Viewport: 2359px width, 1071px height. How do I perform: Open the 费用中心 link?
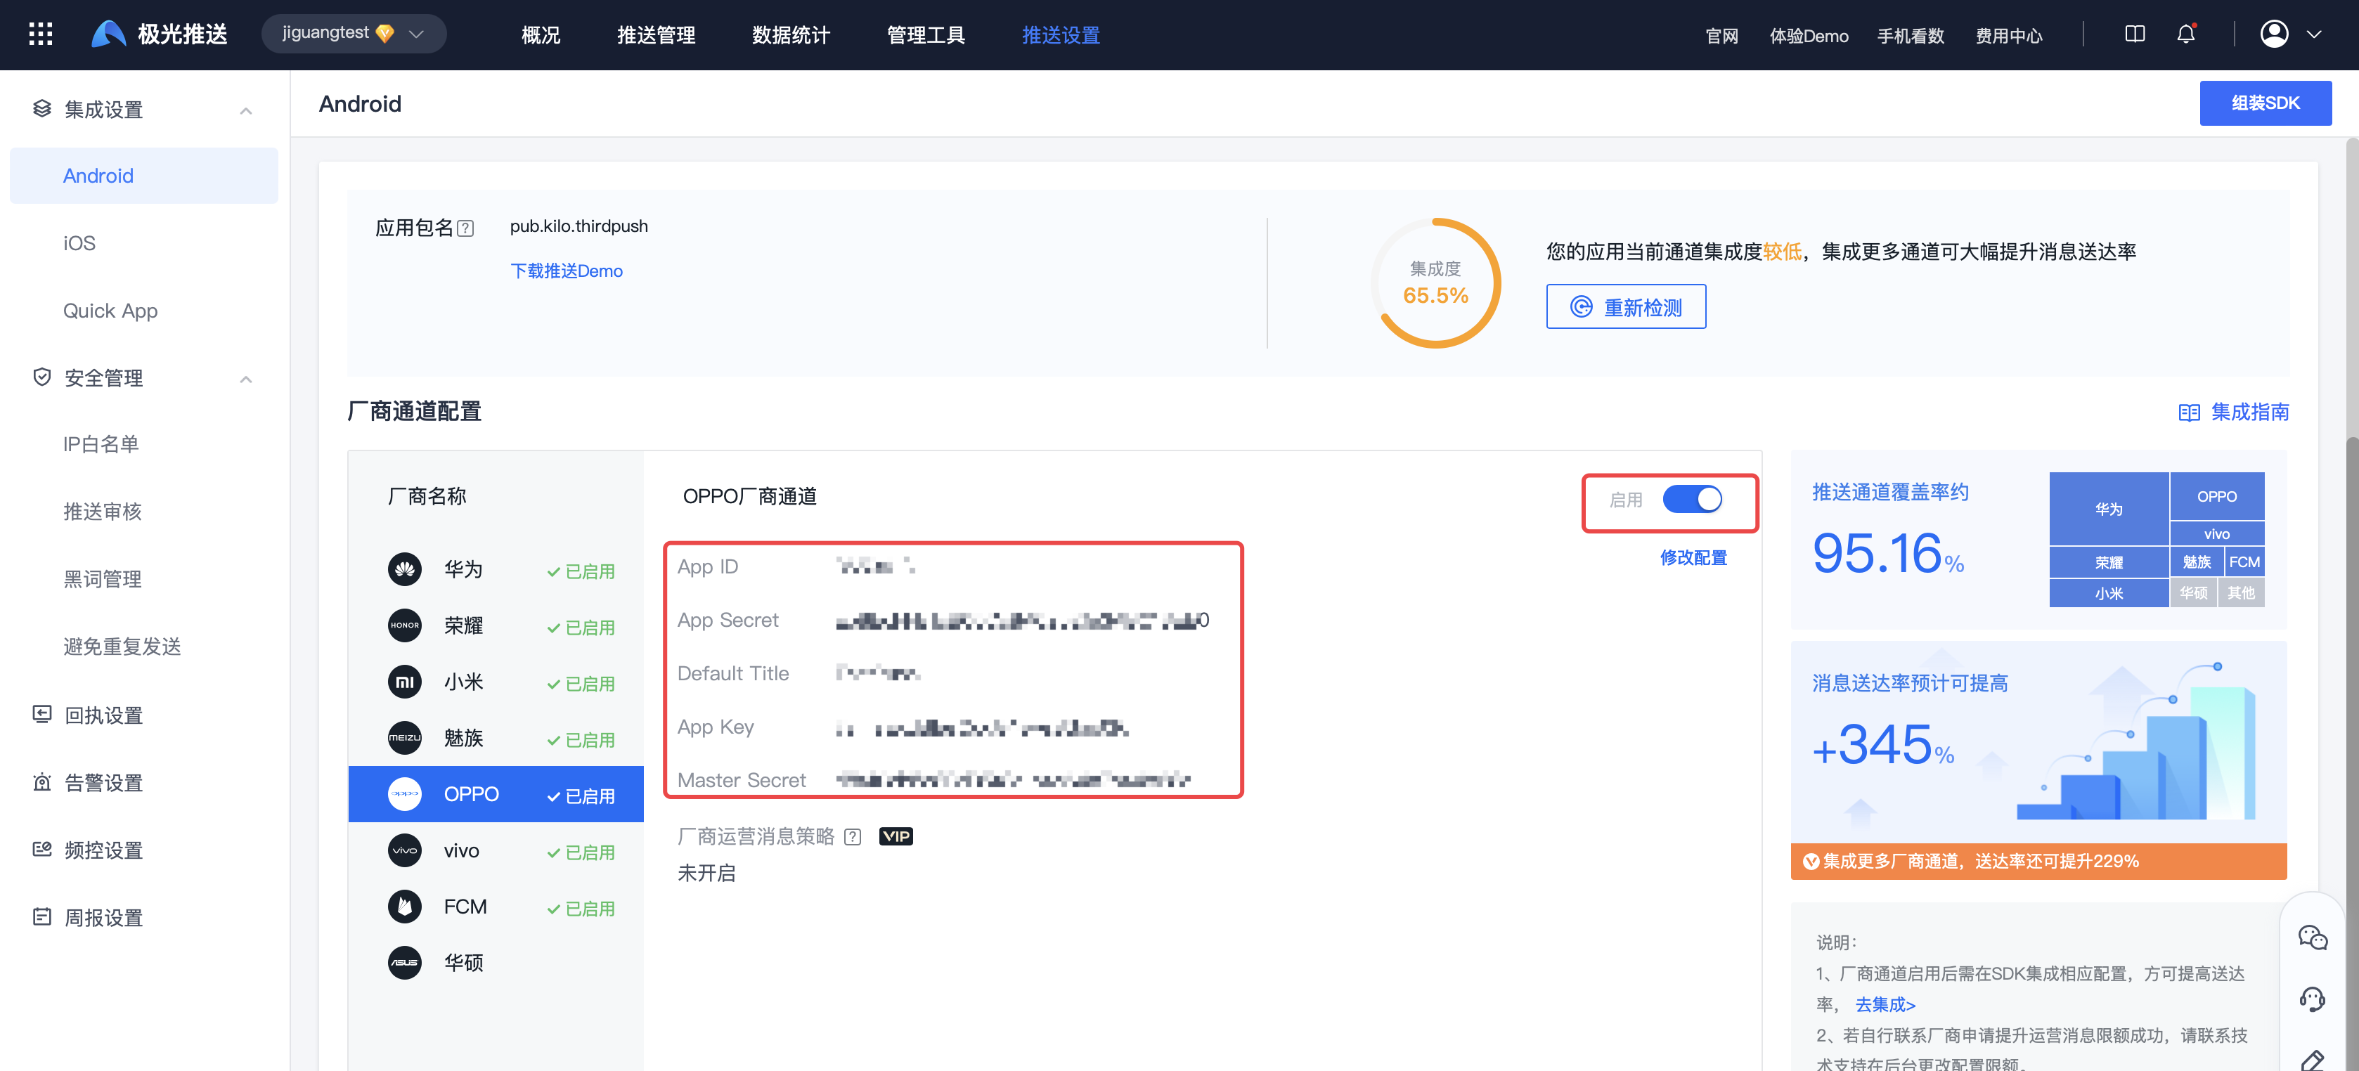tap(2008, 36)
